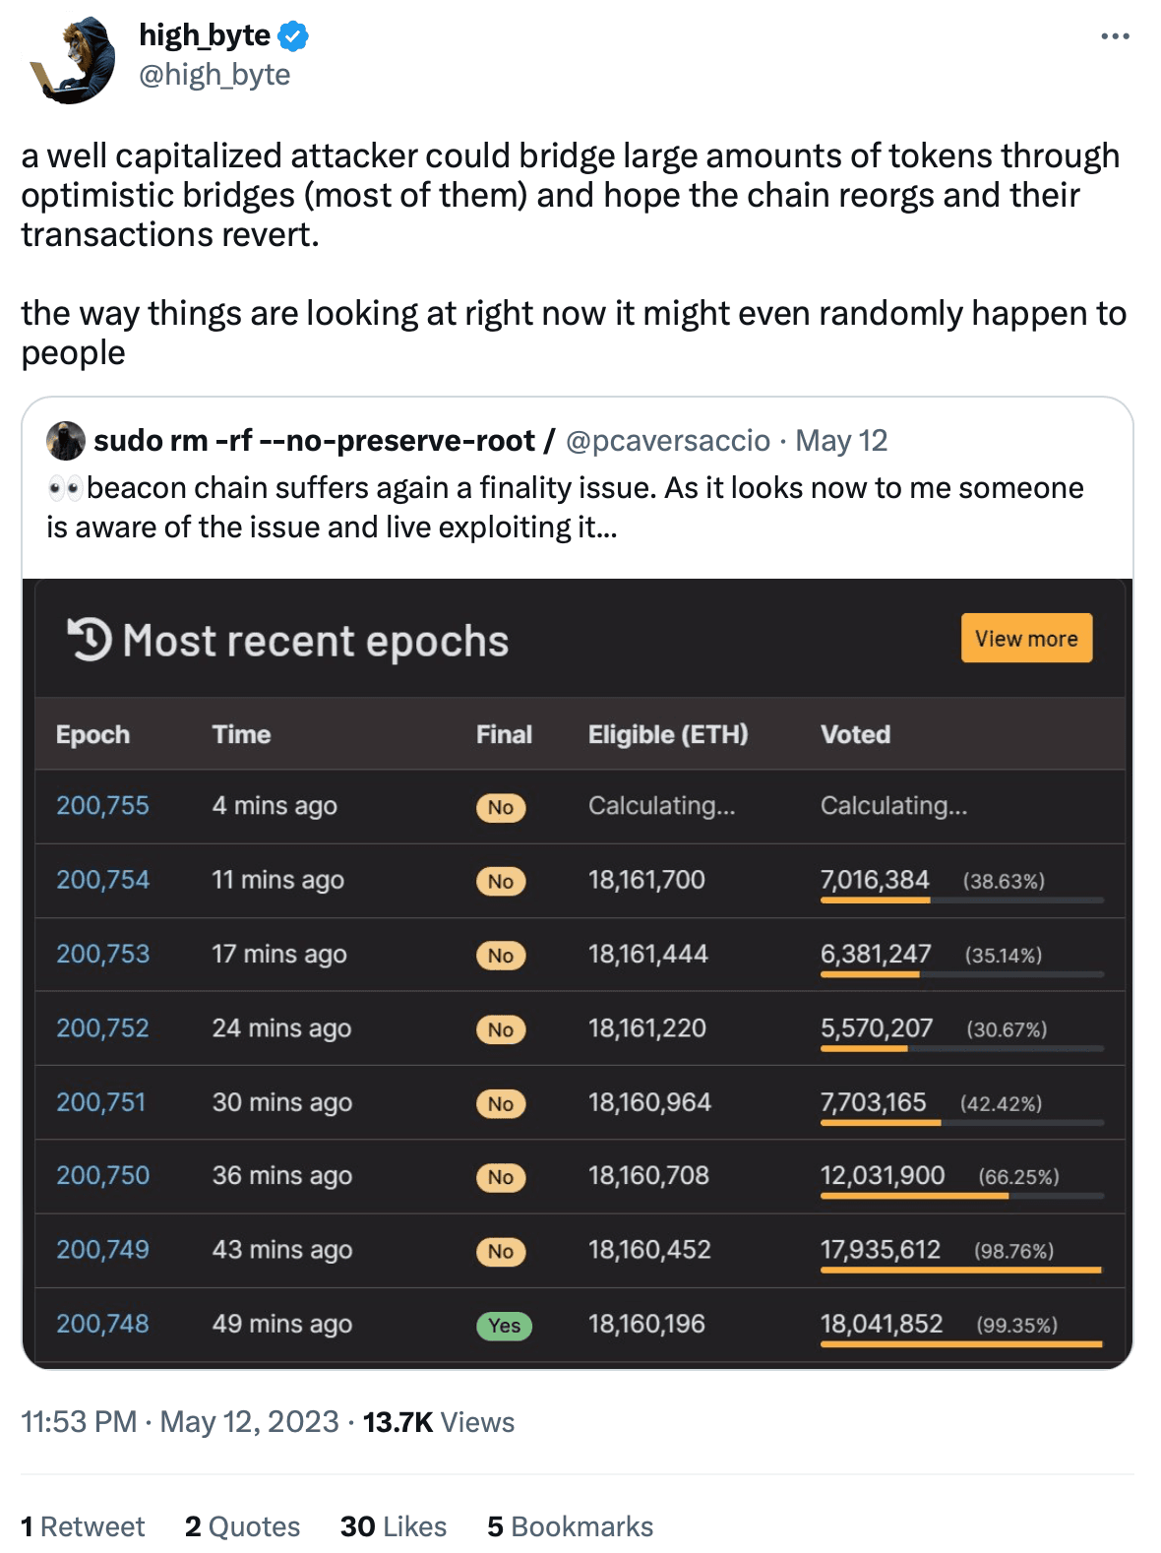The image size is (1161, 1553).
Task: Open epoch 200,748 link
Action: pyautogui.click(x=102, y=1324)
